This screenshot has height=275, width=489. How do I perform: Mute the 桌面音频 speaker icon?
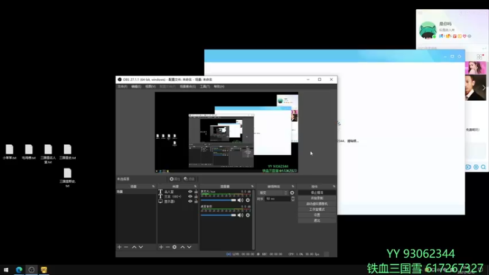coord(240,215)
